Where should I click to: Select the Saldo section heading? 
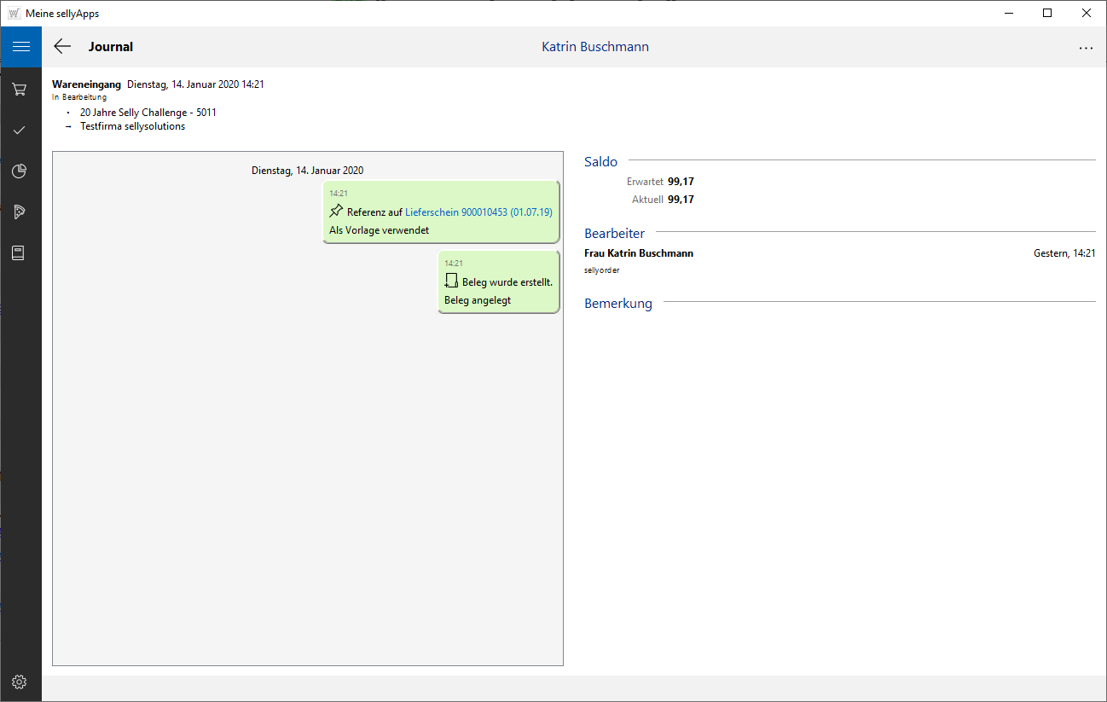click(x=600, y=161)
